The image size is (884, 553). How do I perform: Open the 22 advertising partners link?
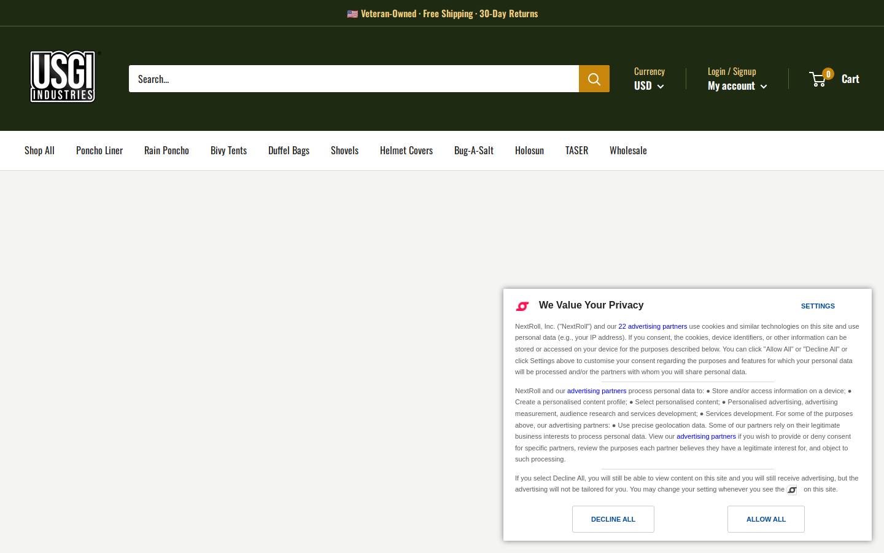(653, 326)
